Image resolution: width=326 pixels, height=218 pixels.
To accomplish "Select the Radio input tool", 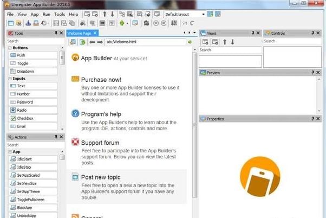I will click(x=33, y=110).
